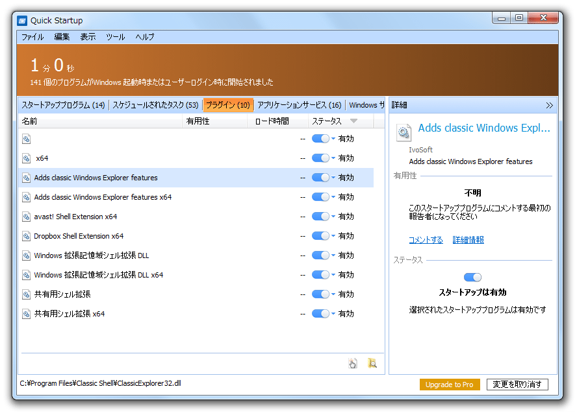Select the 共有用シェル拡張 x64 row name
577x415 pixels.
click(70, 314)
